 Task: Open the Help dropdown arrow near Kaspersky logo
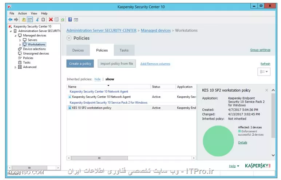(x=238, y=166)
